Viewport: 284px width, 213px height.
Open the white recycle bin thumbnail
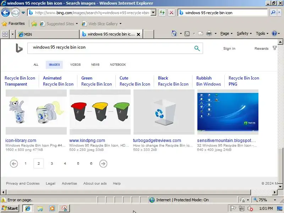click(x=164, y=112)
